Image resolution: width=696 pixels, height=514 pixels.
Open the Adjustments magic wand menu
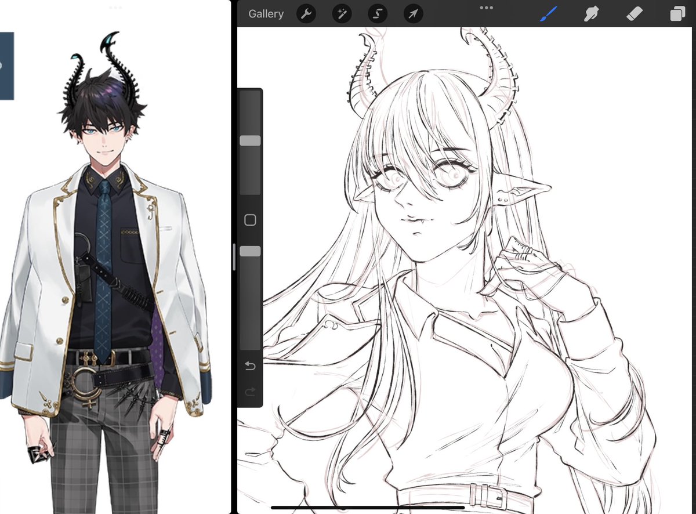(x=342, y=15)
